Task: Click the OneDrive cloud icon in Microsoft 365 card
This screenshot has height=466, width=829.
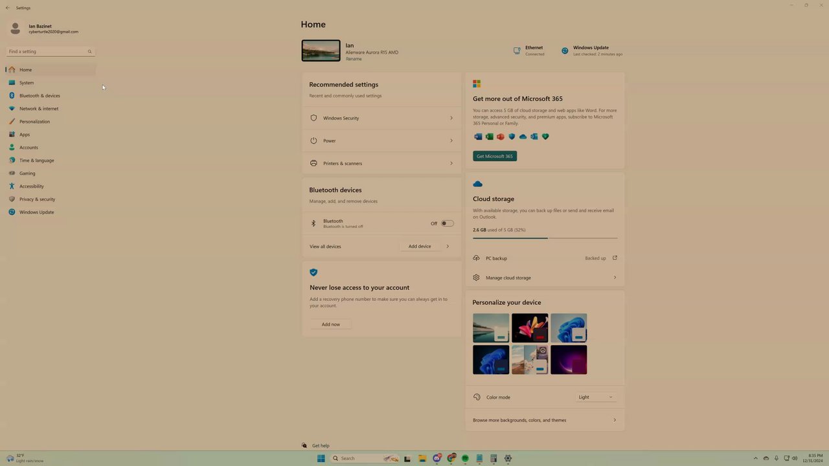Action: coord(523,137)
